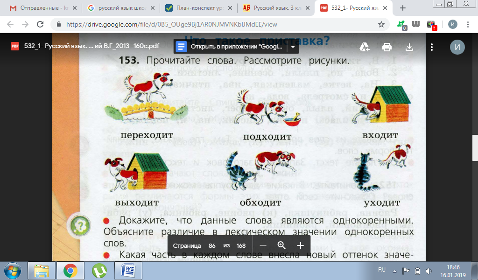Image resolution: width=478 pixels, height=280 pixels.
Task: Add the PDF file to Google Drive
Action: click(x=364, y=47)
